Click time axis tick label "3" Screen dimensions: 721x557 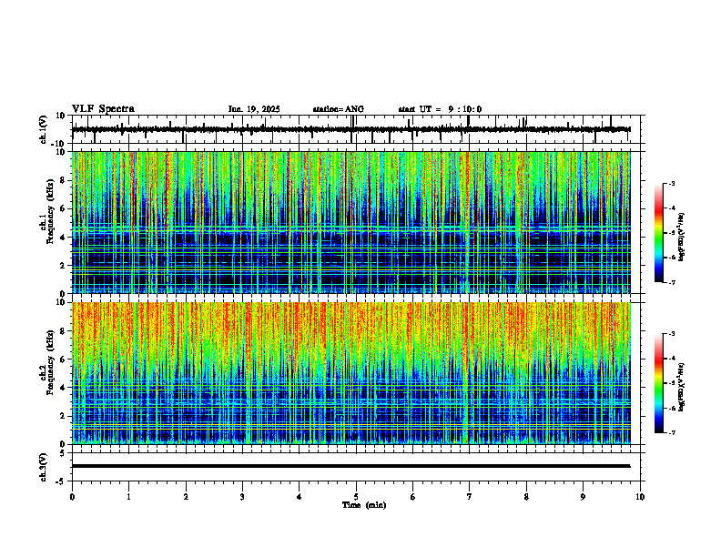[242, 497]
